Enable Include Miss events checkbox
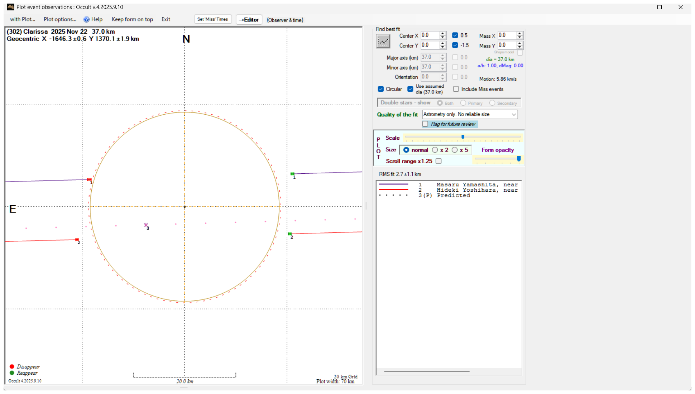 (x=456, y=89)
